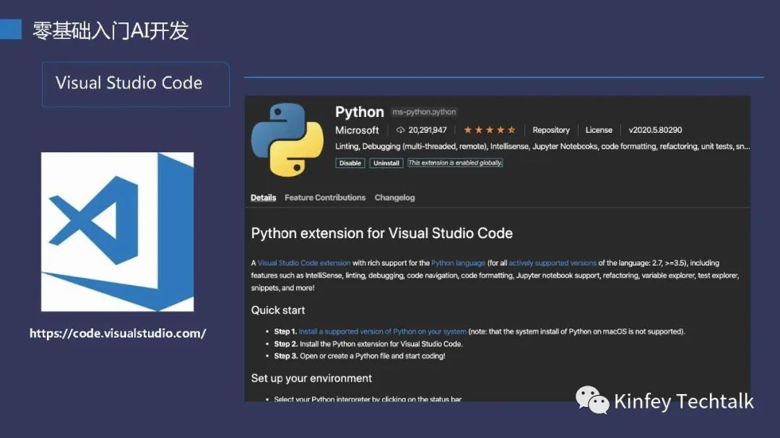Screen dimensions: 780x438
Task: Click the five-star rating of the Python extension
Action: pos(490,131)
